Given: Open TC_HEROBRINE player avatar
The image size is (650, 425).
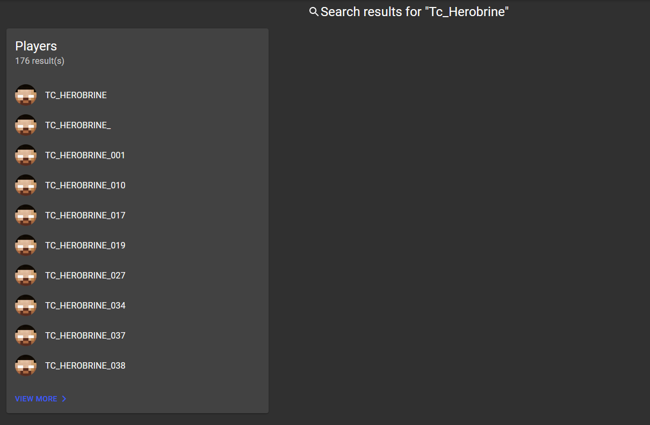Looking at the screenshot, I should tap(26, 95).
